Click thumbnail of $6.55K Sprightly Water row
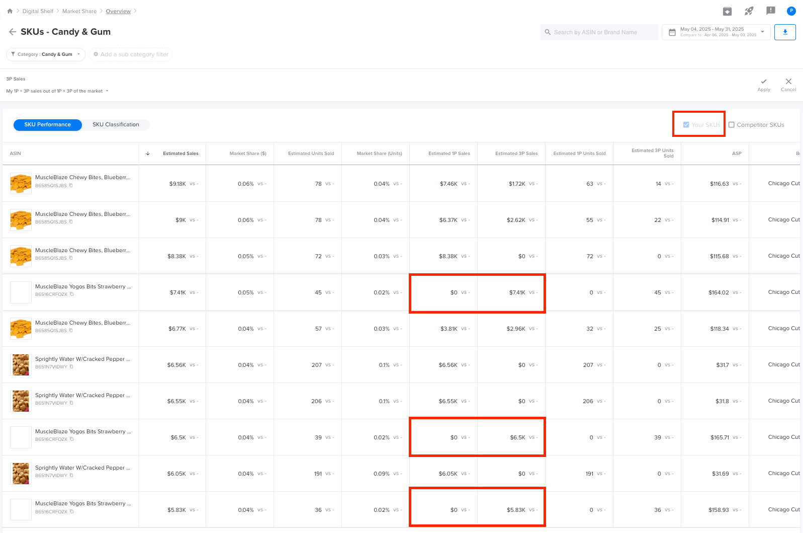 point(21,401)
